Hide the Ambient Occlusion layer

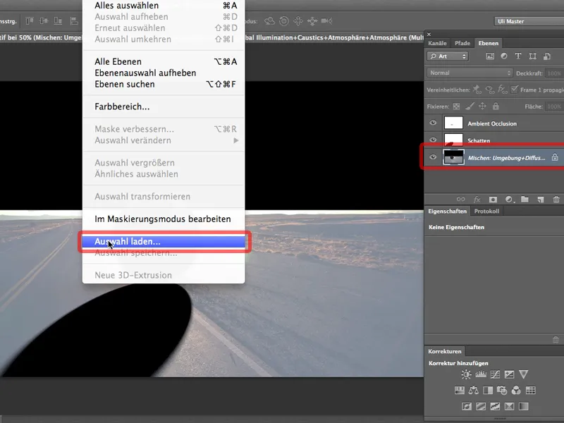[x=433, y=123]
